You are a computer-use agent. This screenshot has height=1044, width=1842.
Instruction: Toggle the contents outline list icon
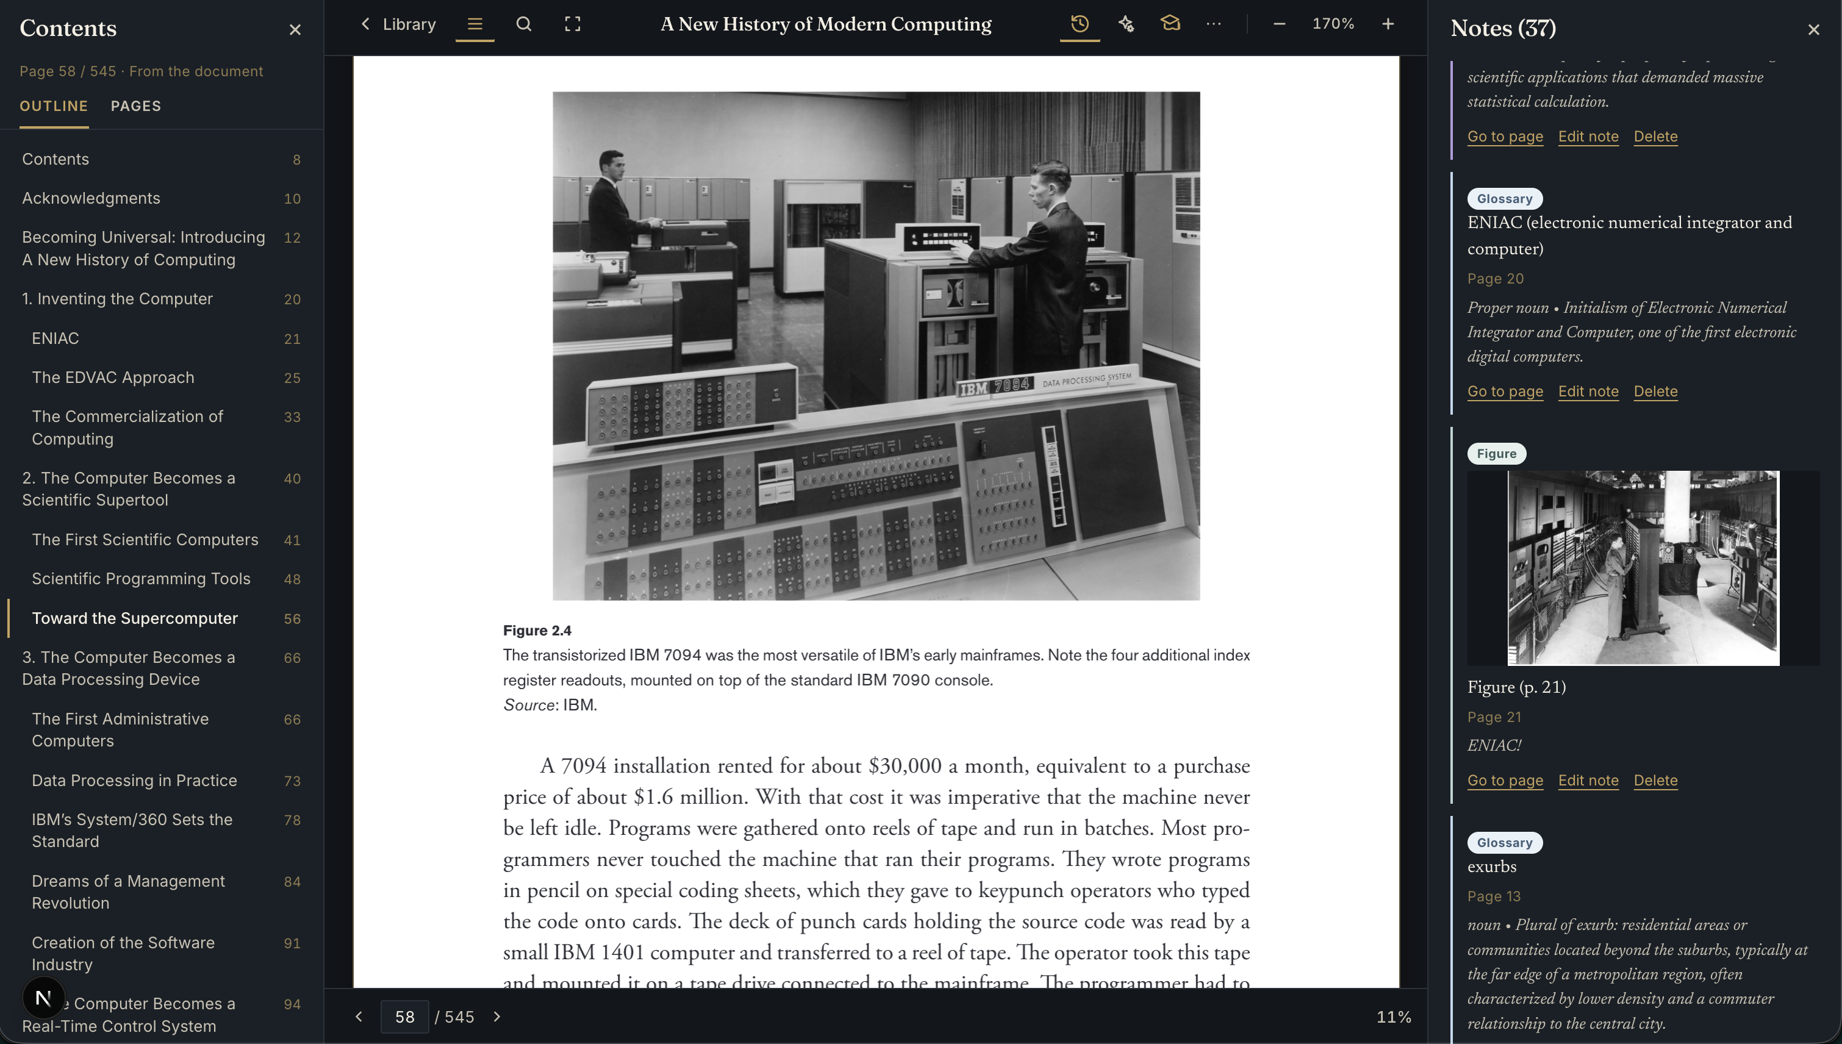click(x=475, y=24)
